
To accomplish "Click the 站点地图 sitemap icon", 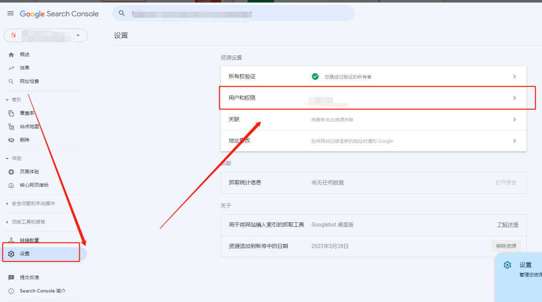I will click(x=11, y=126).
